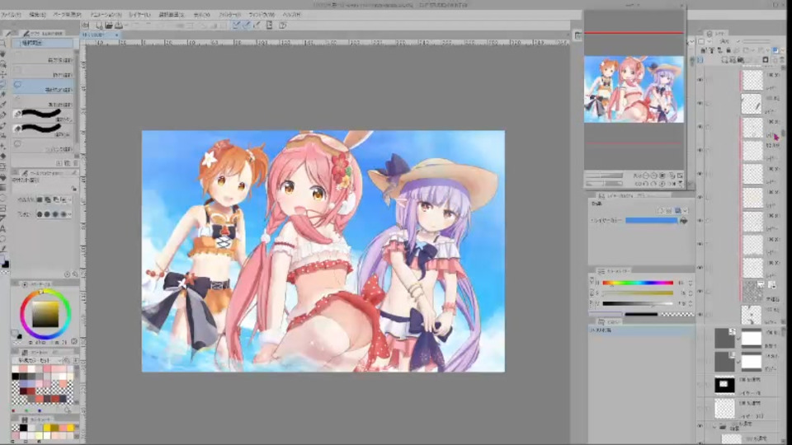792x445 pixels.
Task: Click the lock layer icon in Layer panel
Action: (728, 50)
